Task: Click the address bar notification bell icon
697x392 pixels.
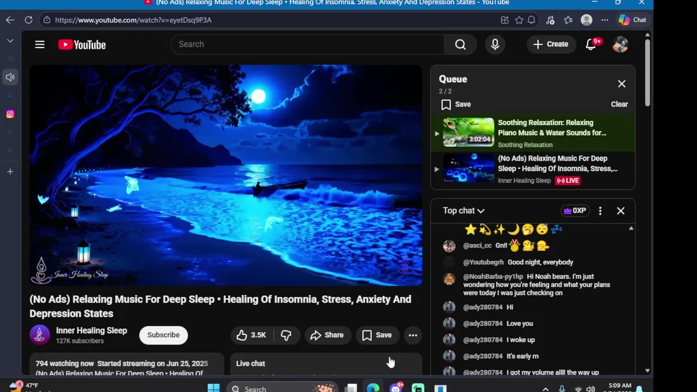Action: (x=531, y=20)
